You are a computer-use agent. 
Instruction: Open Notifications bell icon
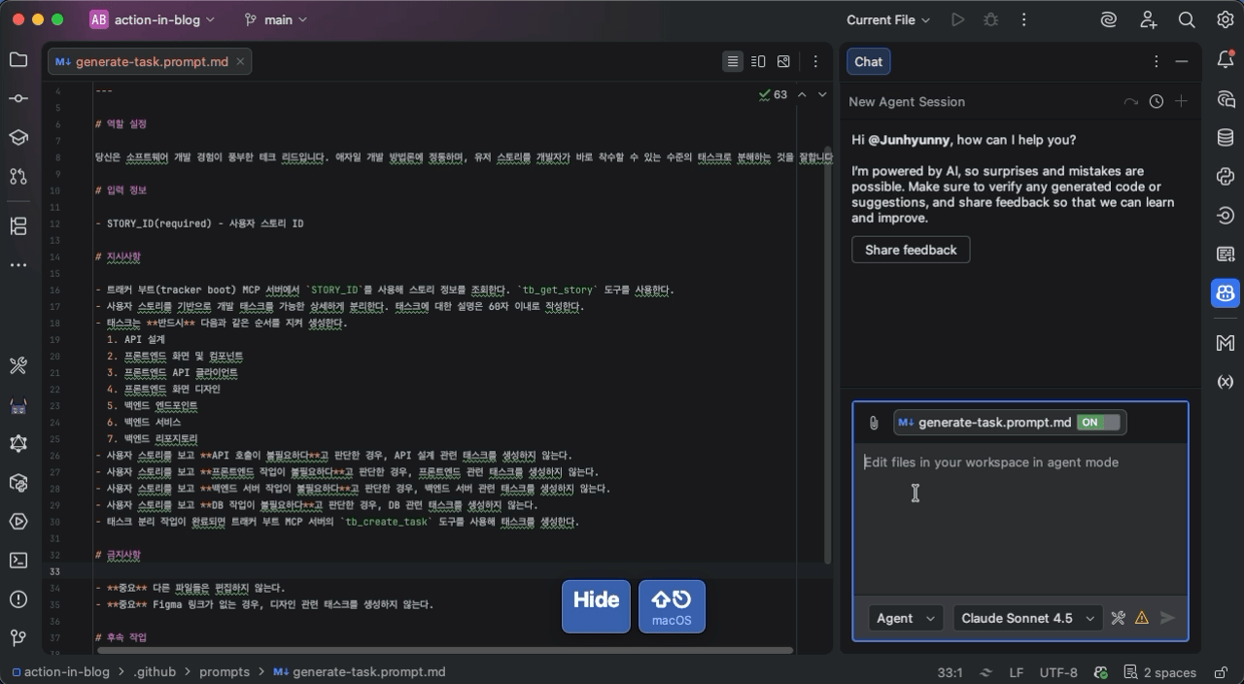(1225, 60)
